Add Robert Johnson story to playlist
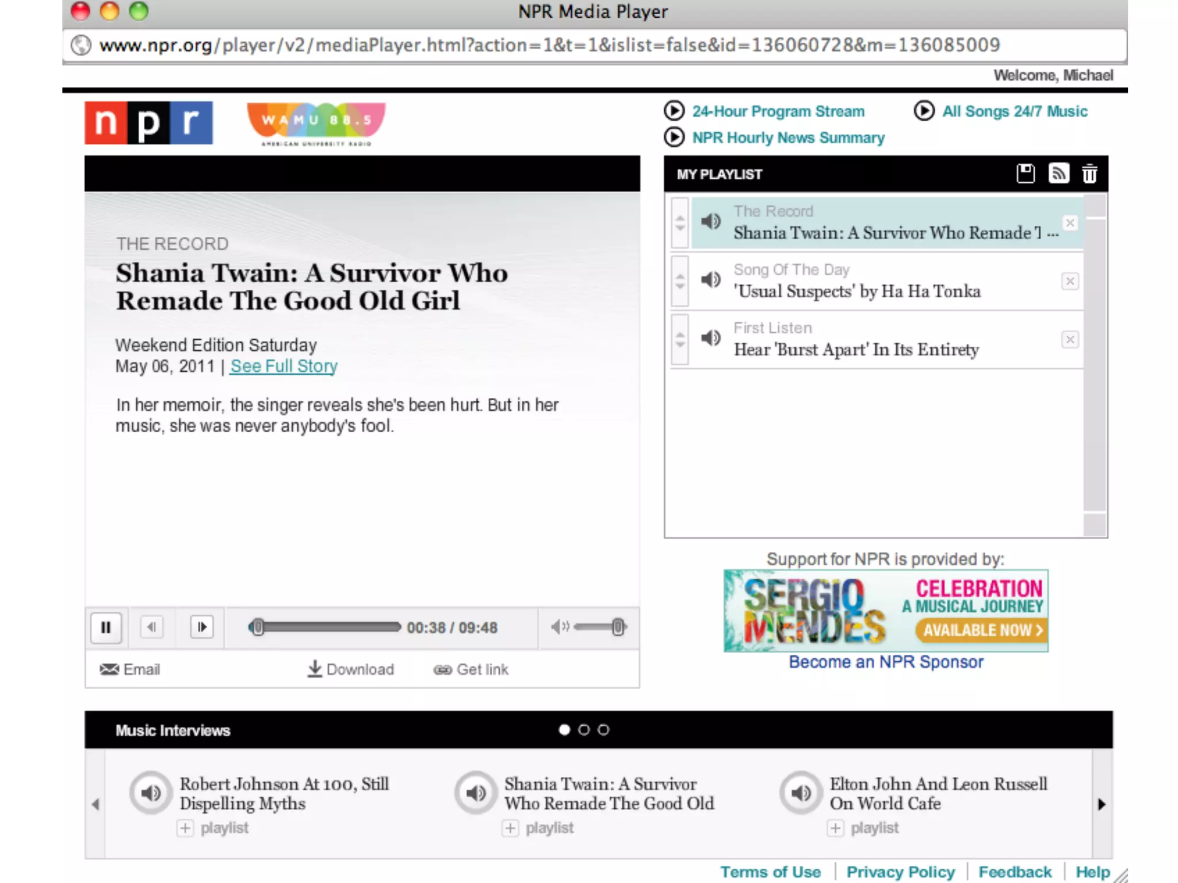 185,828
